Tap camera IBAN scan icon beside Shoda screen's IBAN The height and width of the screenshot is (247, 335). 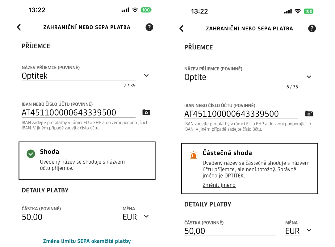[146, 112]
